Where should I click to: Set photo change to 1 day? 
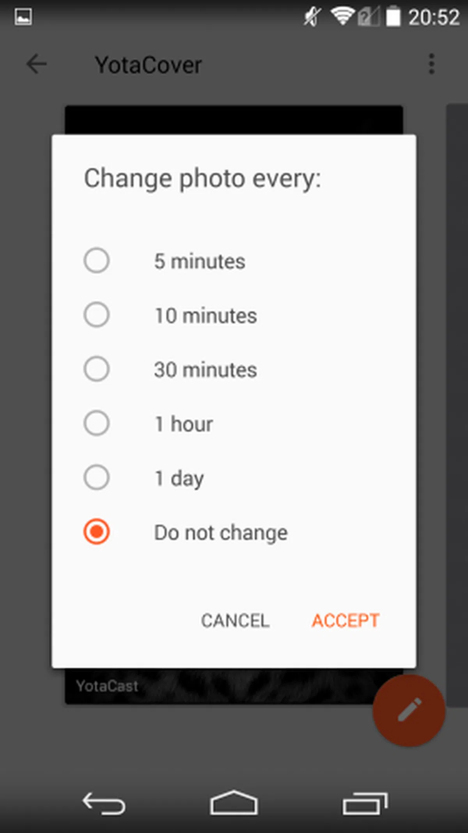(x=96, y=478)
